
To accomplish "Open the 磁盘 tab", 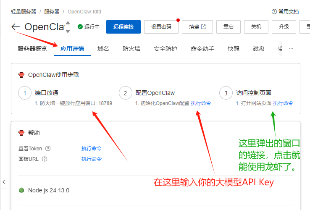I will 259,49.
